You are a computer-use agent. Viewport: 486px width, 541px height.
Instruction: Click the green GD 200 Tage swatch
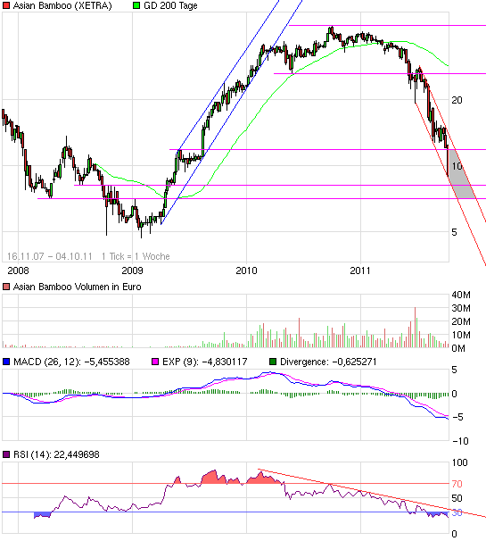click(x=136, y=5)
